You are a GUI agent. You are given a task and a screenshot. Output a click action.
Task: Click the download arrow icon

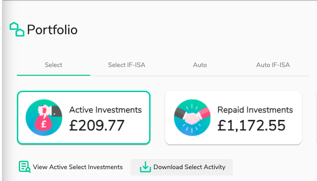coord(145,167)
